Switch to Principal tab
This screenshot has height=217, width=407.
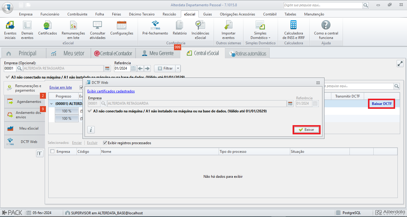(24, 53)
